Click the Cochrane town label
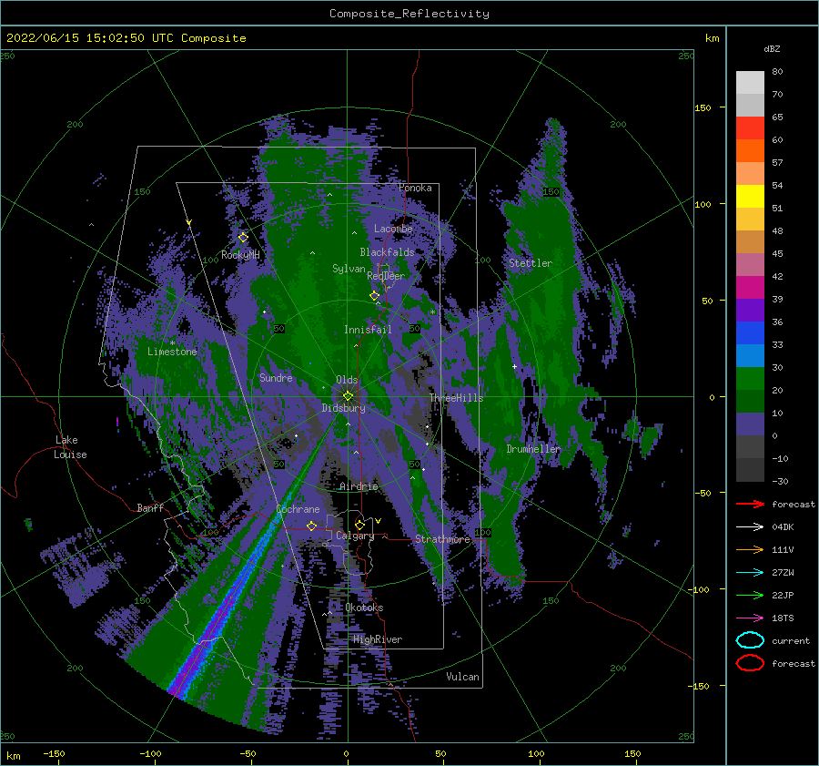The height and width of the screenshot is (766, 819). (298, 509)
